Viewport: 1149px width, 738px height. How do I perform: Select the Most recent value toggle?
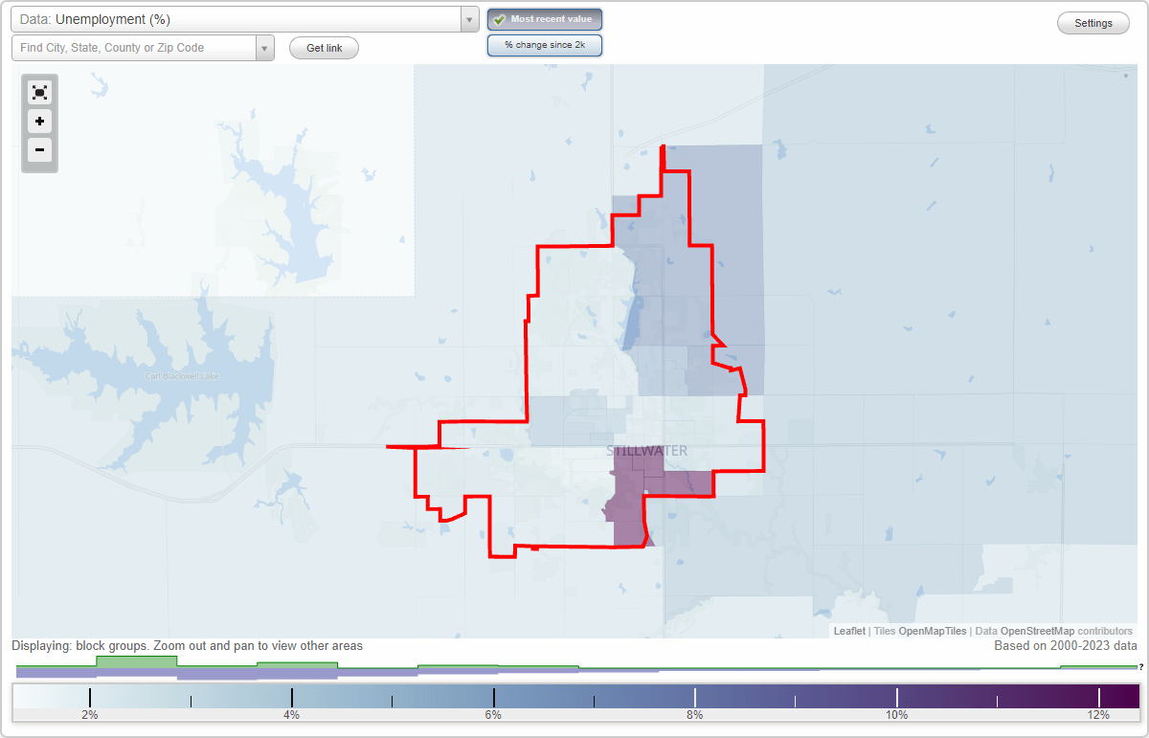coord(545,19)
